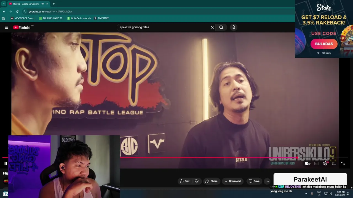The width and height of the screenshot is (353, 198).
Task: Pause the video playback
Action: [x=6, y=163]
